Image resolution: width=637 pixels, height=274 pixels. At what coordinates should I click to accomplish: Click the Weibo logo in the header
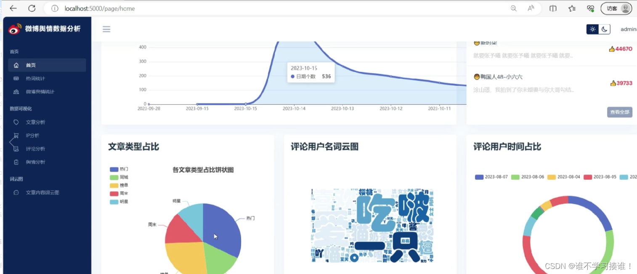point(15,29)
